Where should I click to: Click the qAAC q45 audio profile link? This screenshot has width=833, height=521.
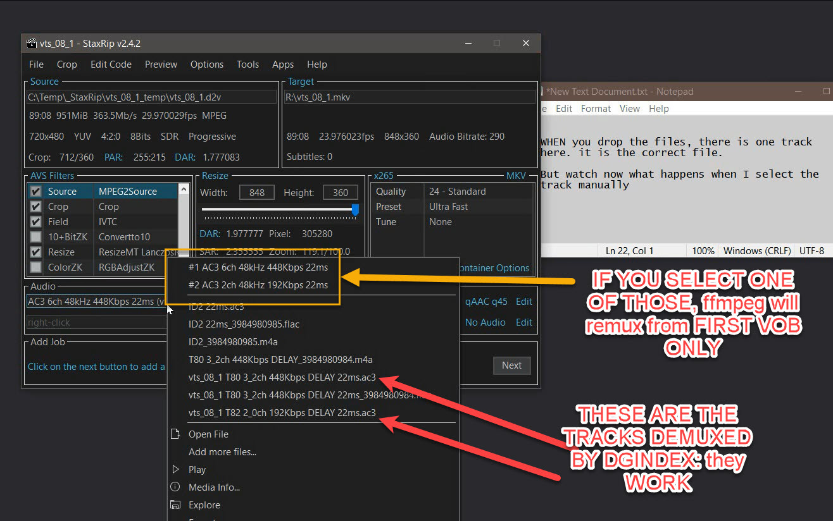pos(486,302)
